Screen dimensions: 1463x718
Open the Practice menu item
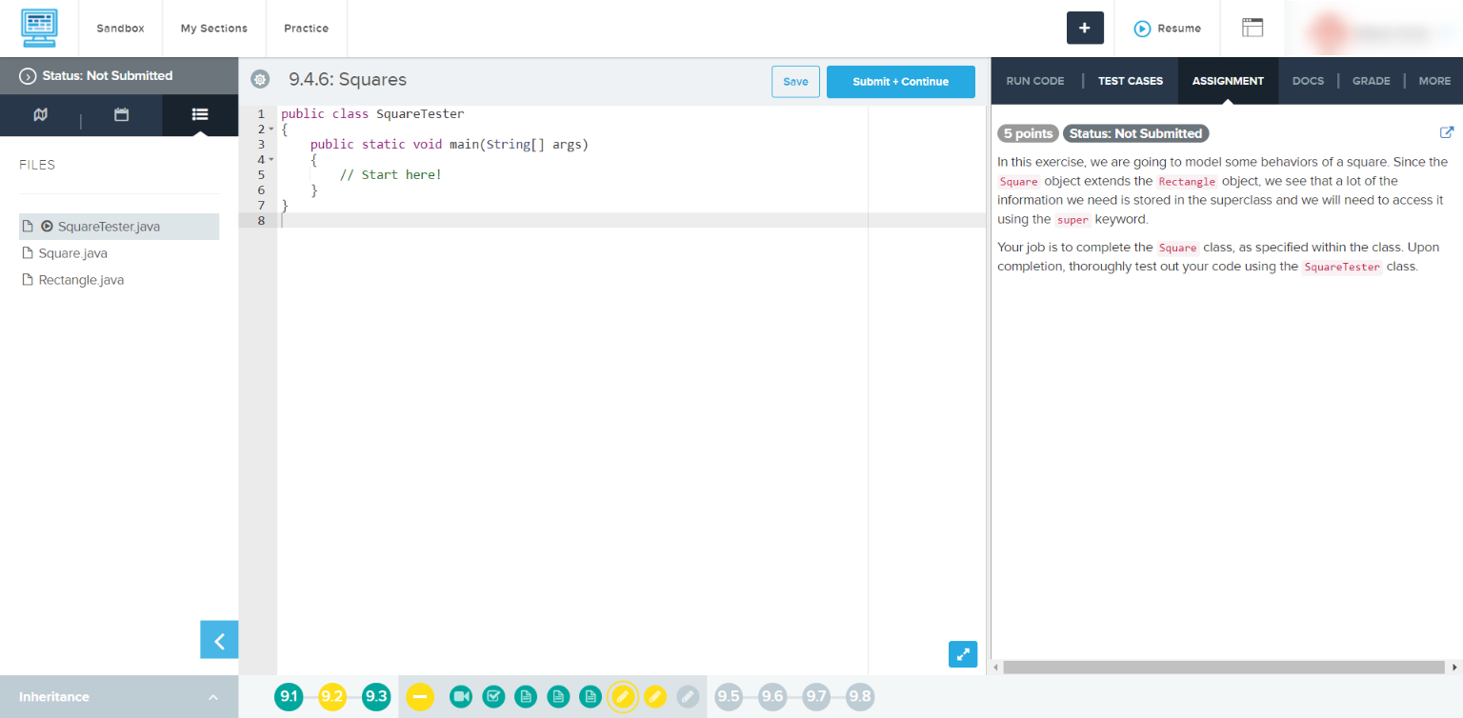pos(307,29)
